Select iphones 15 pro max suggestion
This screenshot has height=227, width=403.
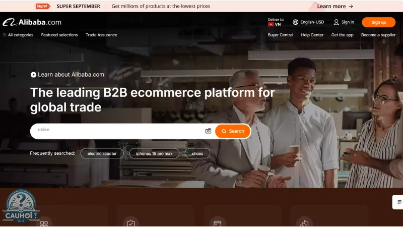pyautogui.click(x=154, y=154)
